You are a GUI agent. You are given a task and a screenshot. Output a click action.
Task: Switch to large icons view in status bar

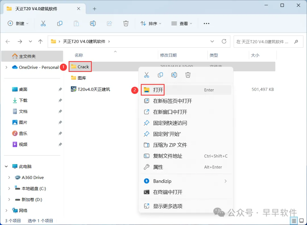pos(302,221)
